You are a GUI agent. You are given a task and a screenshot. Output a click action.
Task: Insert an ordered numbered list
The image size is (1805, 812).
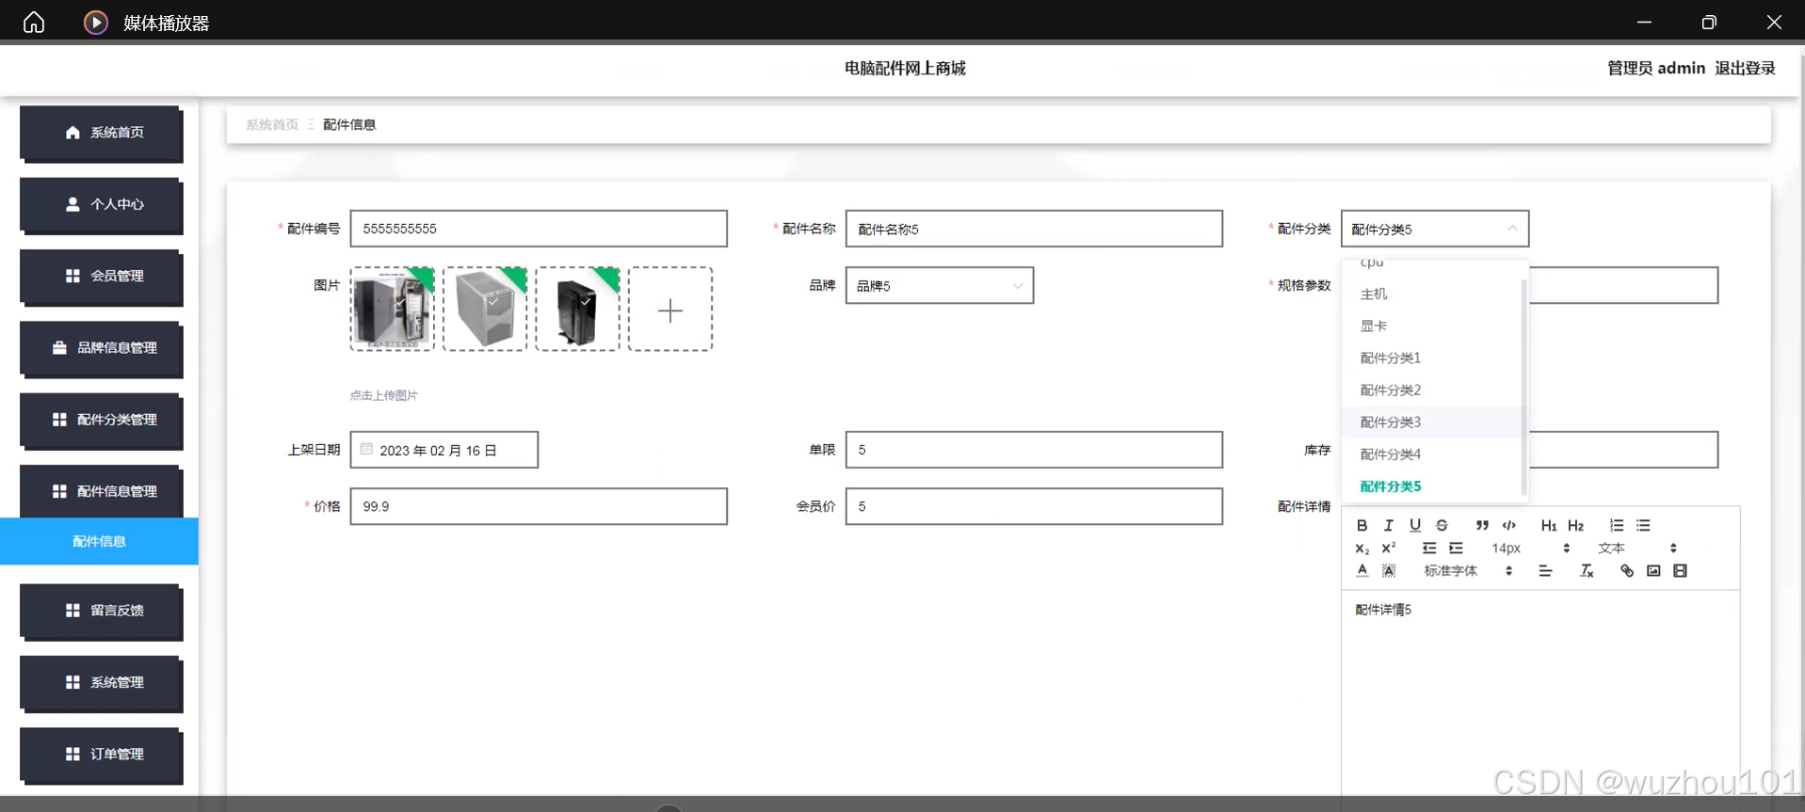[1617, 525]
